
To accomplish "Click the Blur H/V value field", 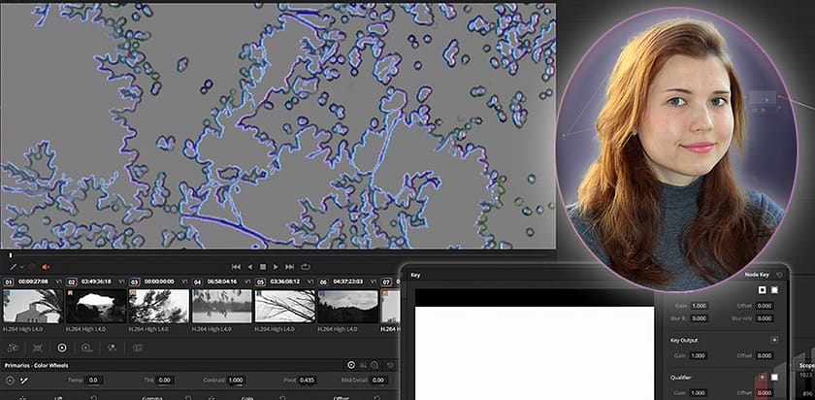I will [765, 317].
